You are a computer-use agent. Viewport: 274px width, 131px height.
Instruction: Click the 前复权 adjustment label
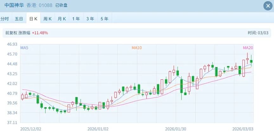coord(11,33)
